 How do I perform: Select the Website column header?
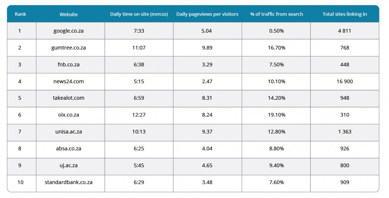[68, 14]
